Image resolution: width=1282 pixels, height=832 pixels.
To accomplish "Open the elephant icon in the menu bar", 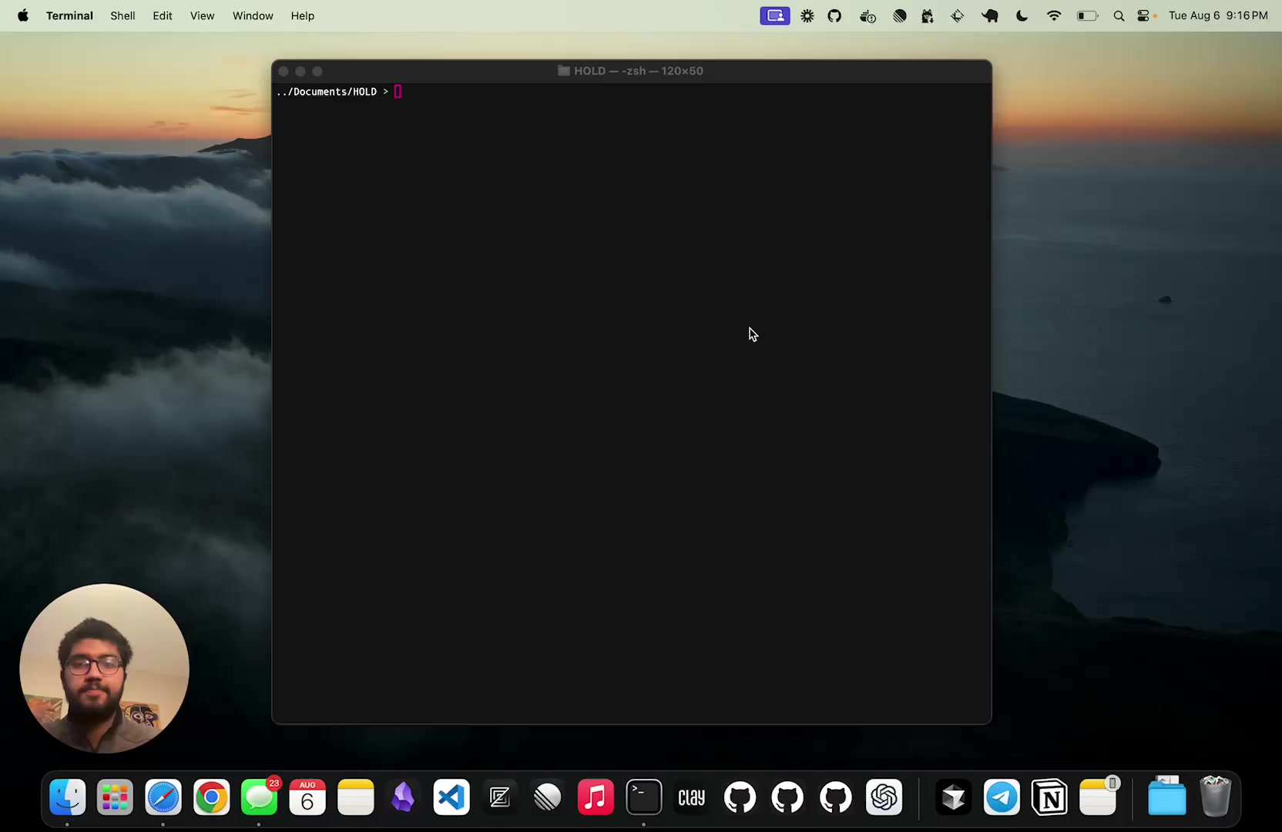I will point(990,15).
